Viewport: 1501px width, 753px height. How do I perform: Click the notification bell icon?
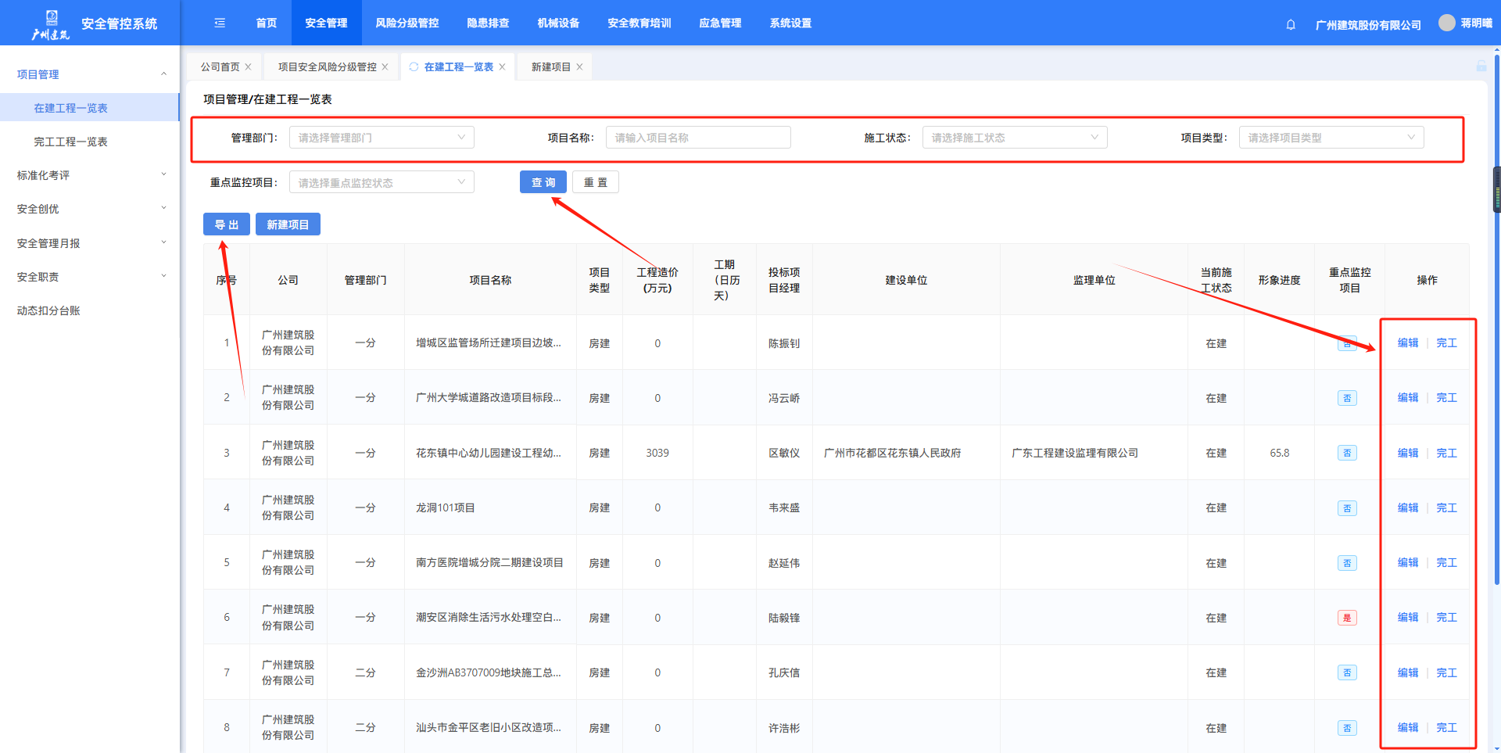(1291, 24)
